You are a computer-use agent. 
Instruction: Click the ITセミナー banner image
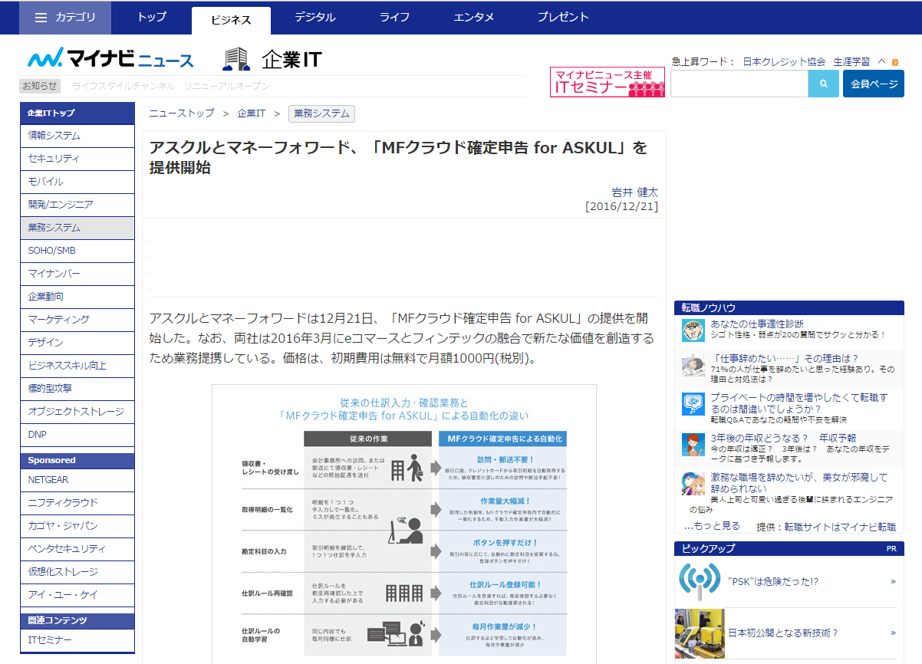608,82
